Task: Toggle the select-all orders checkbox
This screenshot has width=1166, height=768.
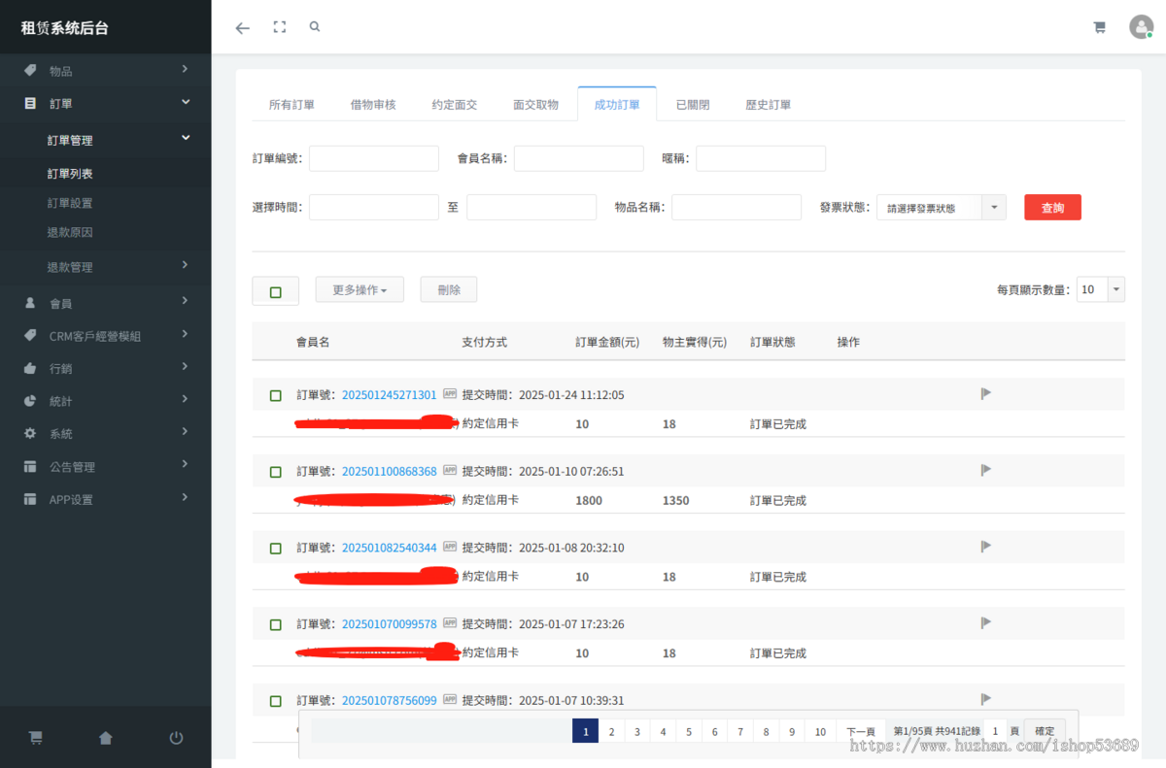Action: coord(276,291)
